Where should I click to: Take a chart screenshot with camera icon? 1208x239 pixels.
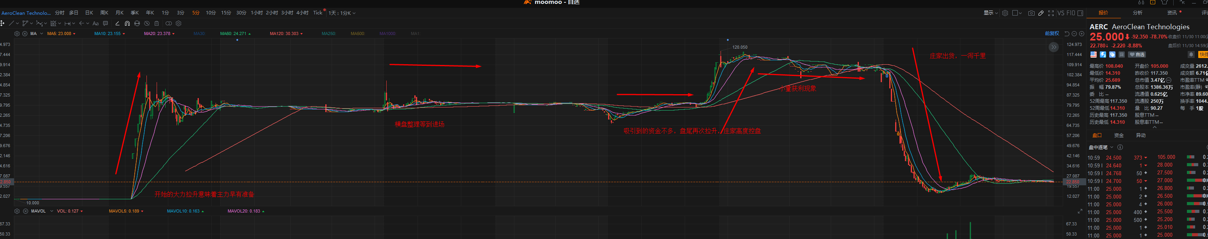tap(1031, 13)
